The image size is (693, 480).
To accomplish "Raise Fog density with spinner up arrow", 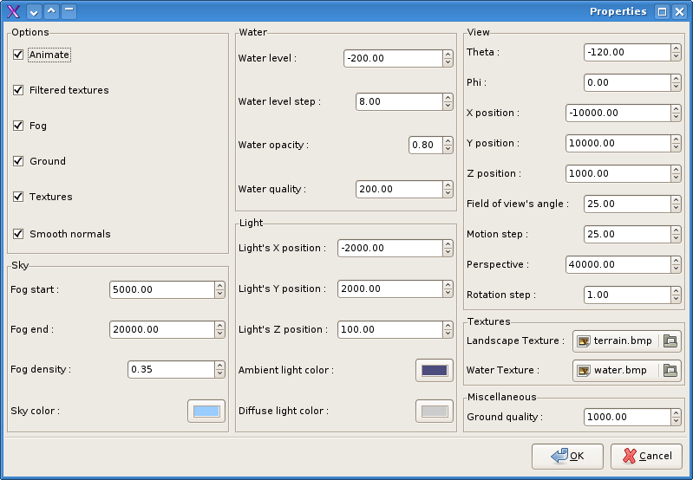I will (x=219, y=366).
